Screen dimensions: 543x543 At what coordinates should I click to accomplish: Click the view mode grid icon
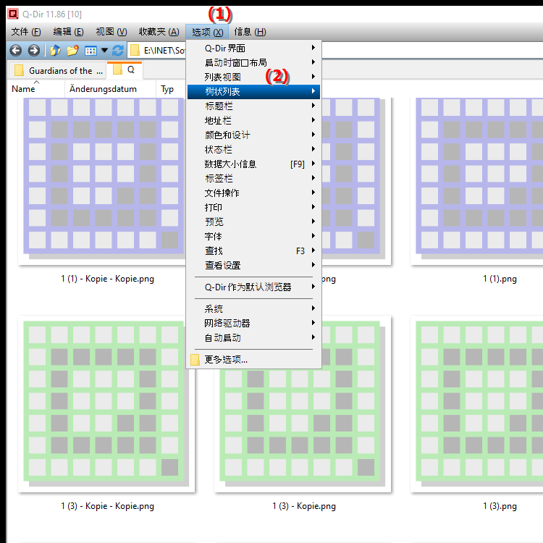pyautogui.click(x=90, y=51)
